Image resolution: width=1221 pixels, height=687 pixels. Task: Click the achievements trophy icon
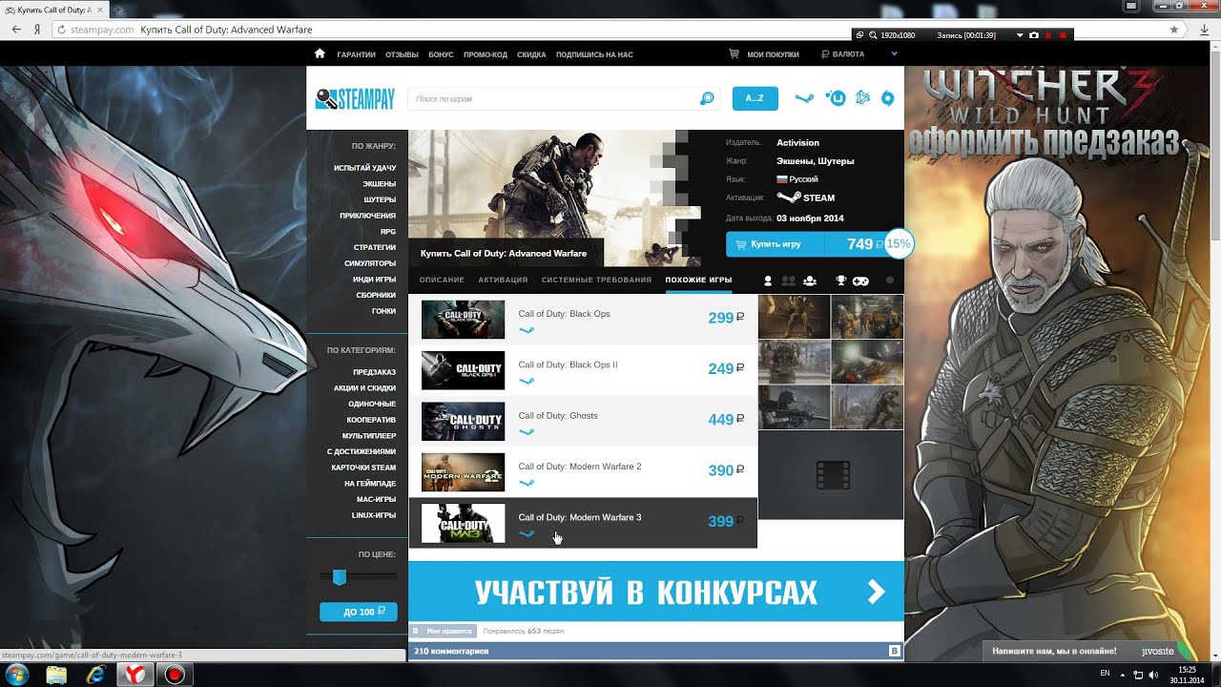840,281
